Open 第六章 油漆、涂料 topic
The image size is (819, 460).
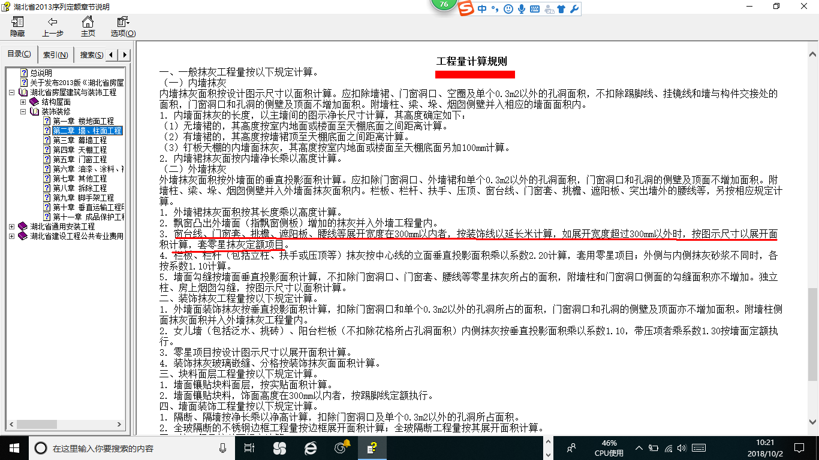[88, 169]
